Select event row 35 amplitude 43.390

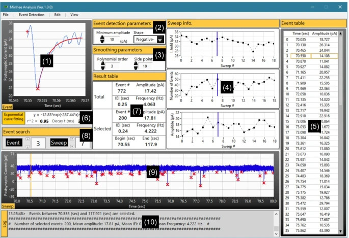(x=325, y=231)
